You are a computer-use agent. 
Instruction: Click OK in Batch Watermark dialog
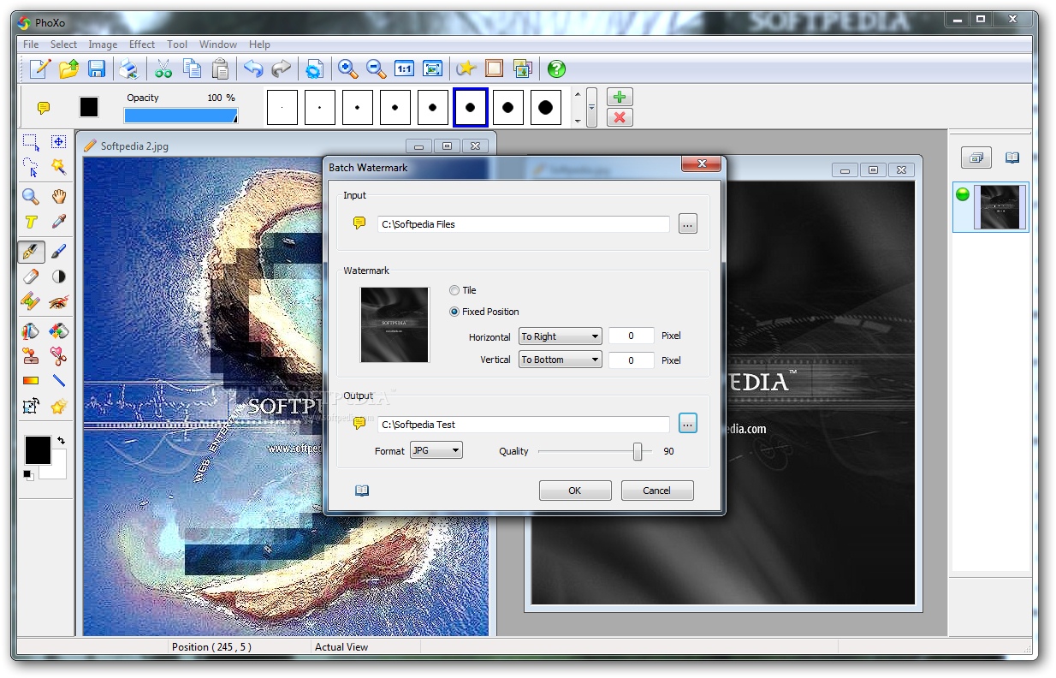point(575,491)
